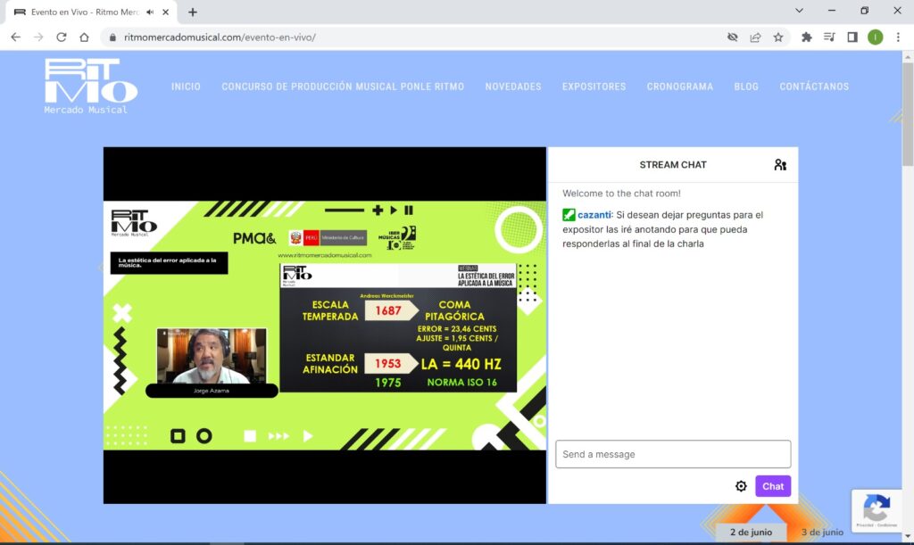This screenshot has width=914, height=545.
Task: Open the Chrome profile avatar
Action: coord(875,37)
